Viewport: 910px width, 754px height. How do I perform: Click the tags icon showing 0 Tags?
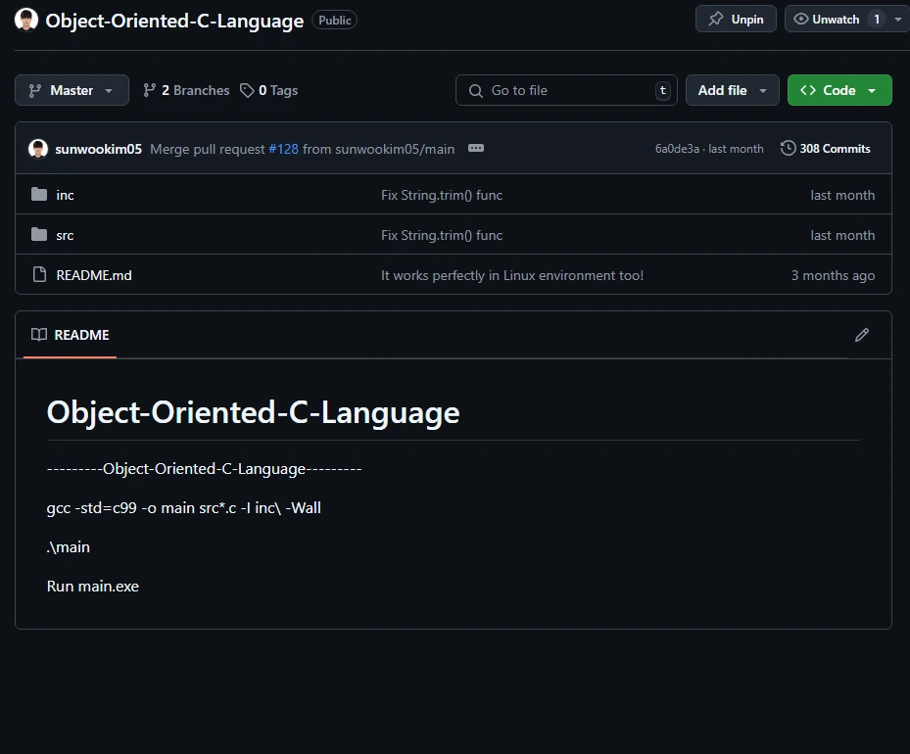pyautogui.click(x=248, y=89)
